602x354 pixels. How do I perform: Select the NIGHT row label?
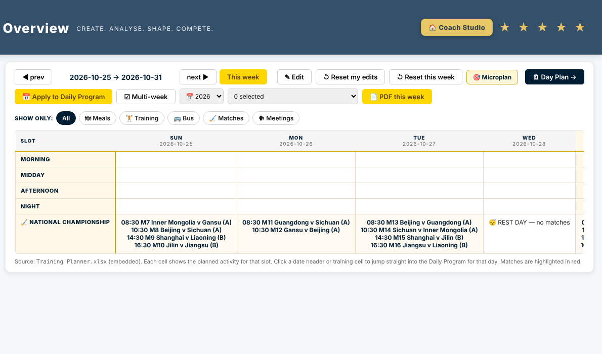[x=65, y=206]
